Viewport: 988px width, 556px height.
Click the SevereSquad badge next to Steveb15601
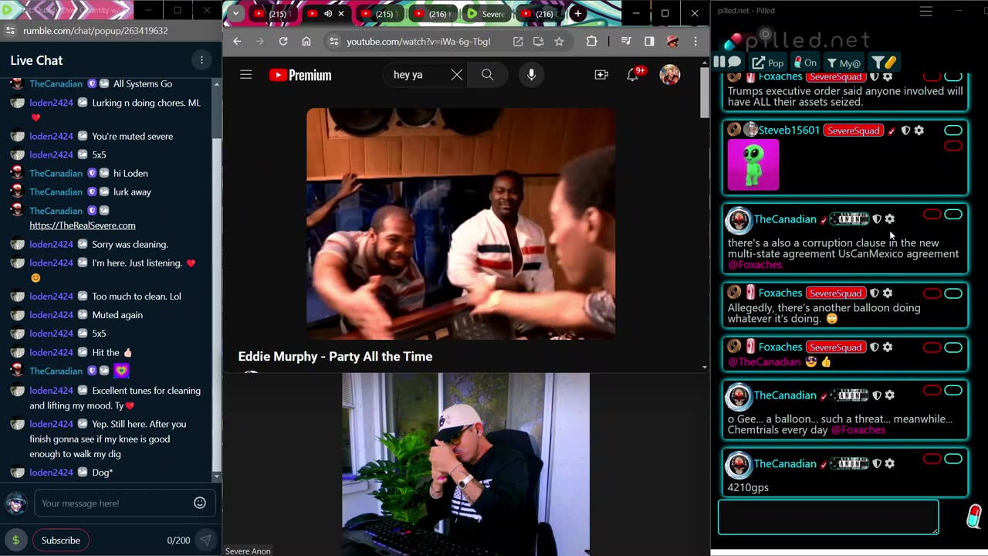(853, 131)
